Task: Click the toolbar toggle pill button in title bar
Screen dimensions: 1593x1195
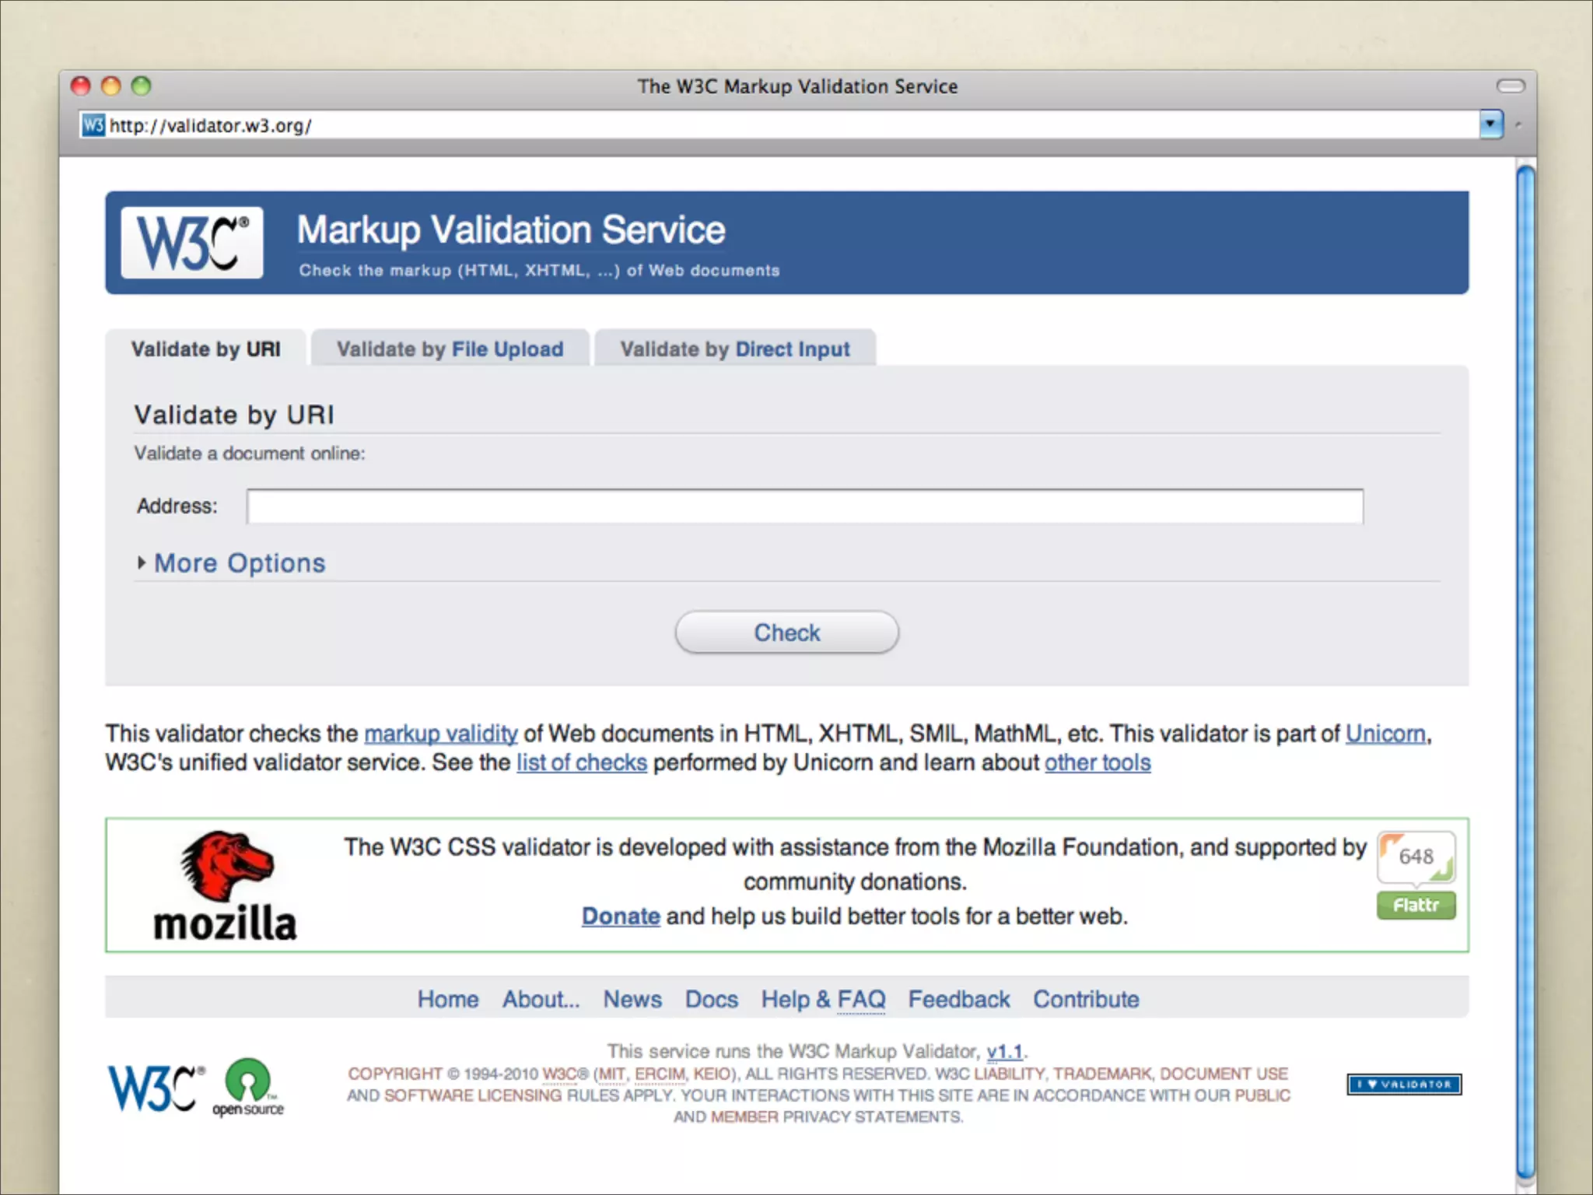Action: click(x=1511, y=86)
